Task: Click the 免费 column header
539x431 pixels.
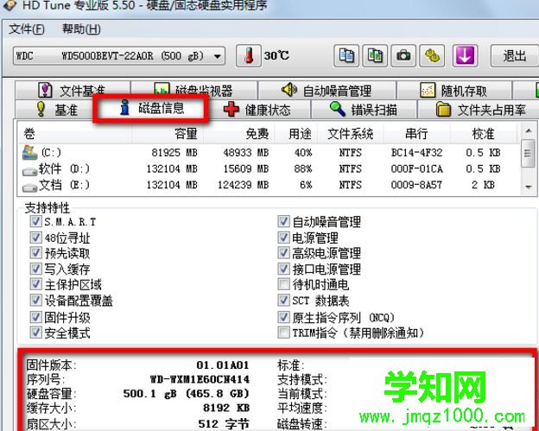Action: (239, 133)
